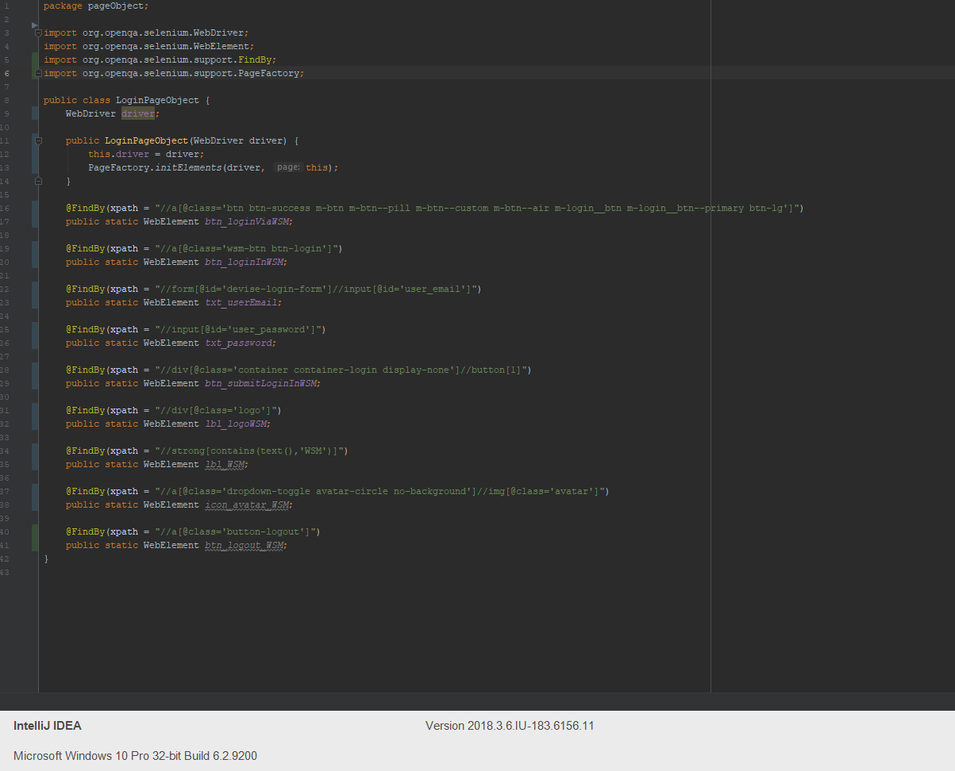Click the 'Version 2018.3.6.IU-183.6156.11' text
Screen dimensions: 955x771
[510, 726]
